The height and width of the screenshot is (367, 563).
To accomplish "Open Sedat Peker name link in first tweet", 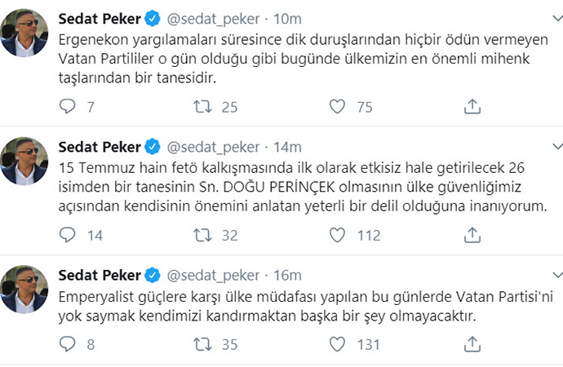I will coord(99,18).
